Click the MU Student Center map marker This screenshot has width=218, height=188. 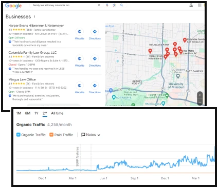178,76
